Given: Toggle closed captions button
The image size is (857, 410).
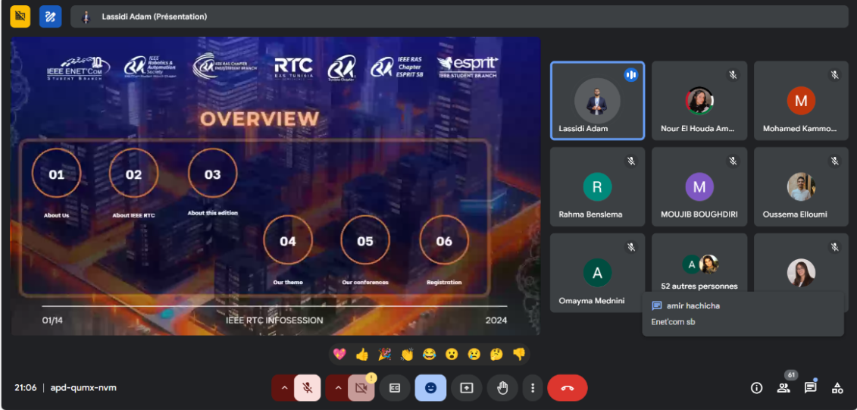Looking at the screenshot, I should tap(395, 388).
